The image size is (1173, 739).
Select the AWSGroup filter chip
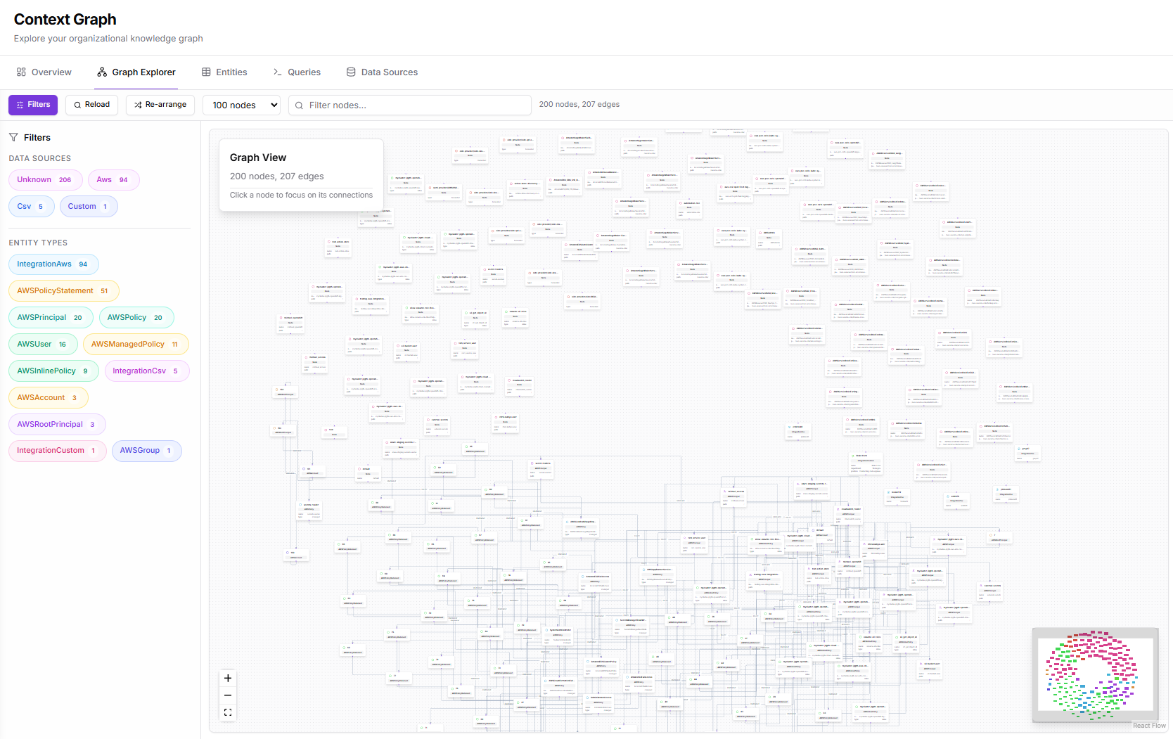[x=147, y=451]
